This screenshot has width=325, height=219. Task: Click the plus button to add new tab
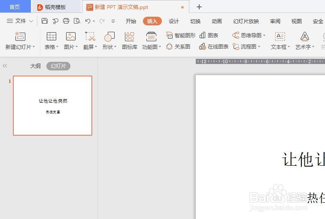click(199, 7)
